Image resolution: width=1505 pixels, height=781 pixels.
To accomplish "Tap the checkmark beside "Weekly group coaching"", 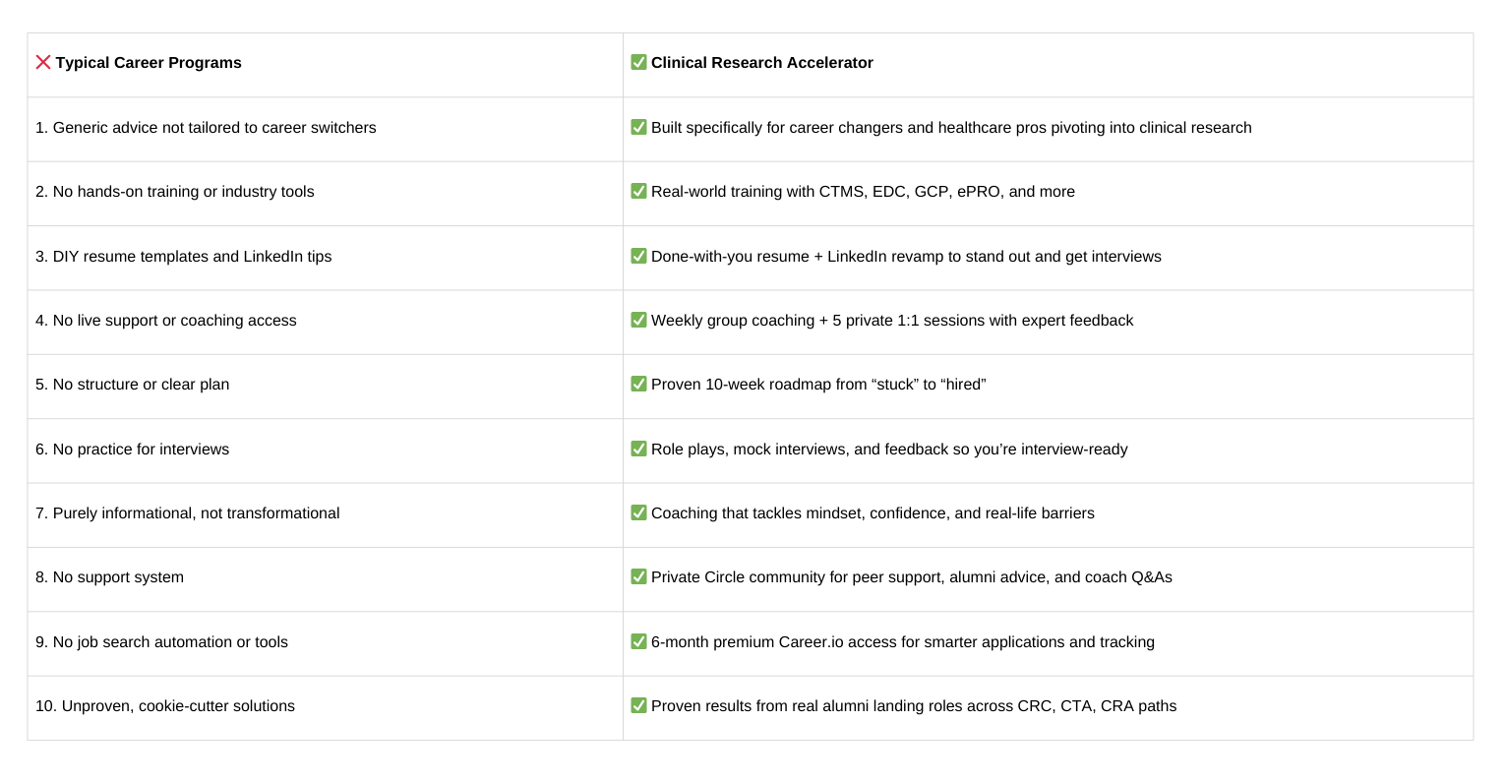I will (x=638, y=320).
